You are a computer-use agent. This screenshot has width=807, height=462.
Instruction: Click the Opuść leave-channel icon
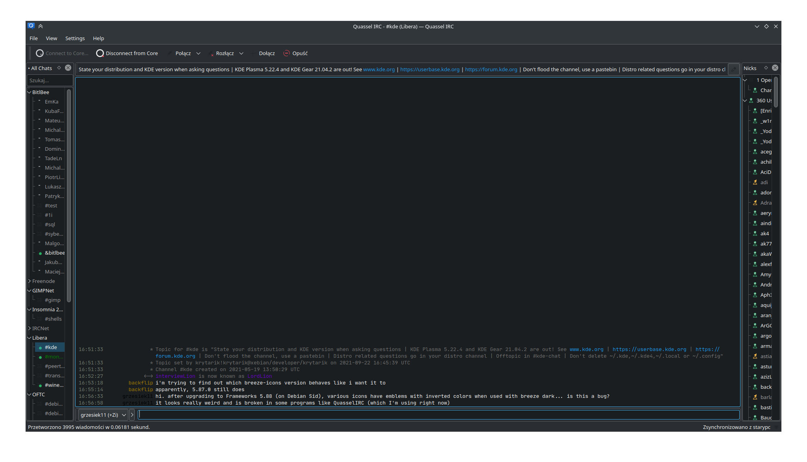(287, 53)
